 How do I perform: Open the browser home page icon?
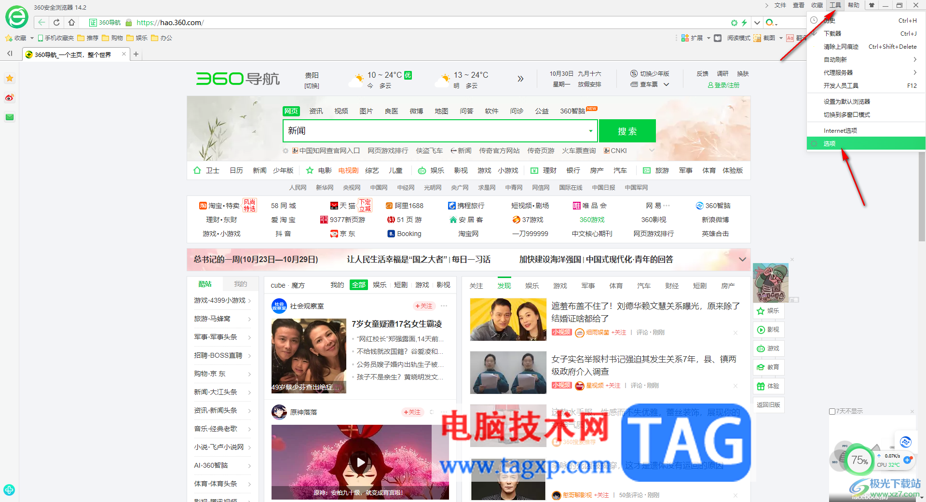[71, 22]
